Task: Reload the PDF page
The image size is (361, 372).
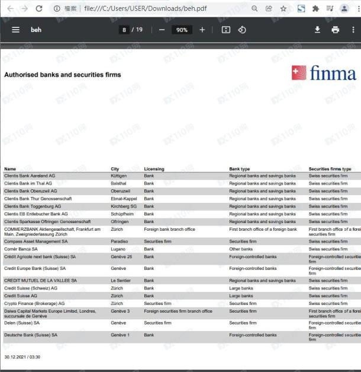Action: pos(39,9)
